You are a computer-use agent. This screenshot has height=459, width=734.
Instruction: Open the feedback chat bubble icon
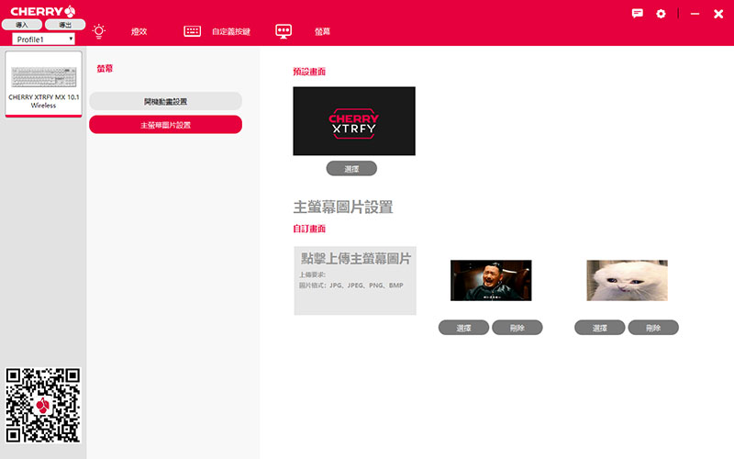638,14
